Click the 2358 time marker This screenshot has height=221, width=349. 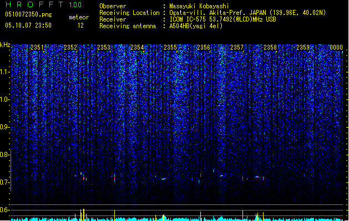coord(270,48)
